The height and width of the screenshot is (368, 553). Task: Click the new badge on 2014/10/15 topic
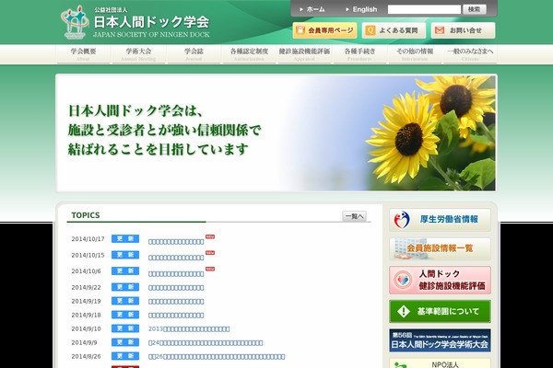[210, 253]
